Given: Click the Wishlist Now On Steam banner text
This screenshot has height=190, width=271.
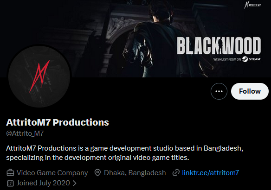Looking at the screenshot, I should pyautogui.click(x=237, y=59).
